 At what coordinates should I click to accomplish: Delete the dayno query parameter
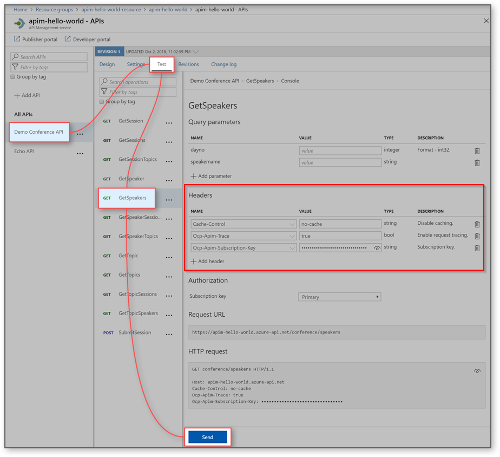click(477, 150)
